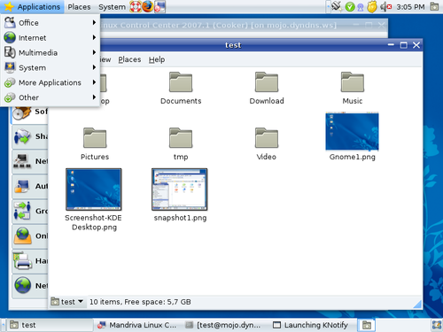This screenshot has height=332, width=443.
Task: Select the Hardware printer icon in Control Center
Action: (22, 261)
